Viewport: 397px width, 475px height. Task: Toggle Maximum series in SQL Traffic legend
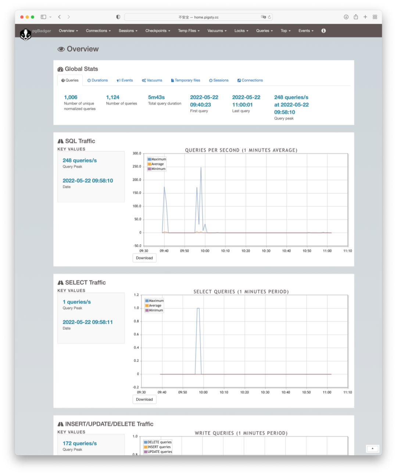[157, 159]
